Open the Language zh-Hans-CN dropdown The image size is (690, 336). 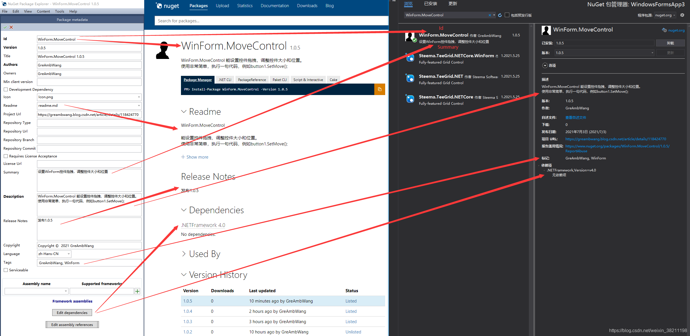(69, 254)
